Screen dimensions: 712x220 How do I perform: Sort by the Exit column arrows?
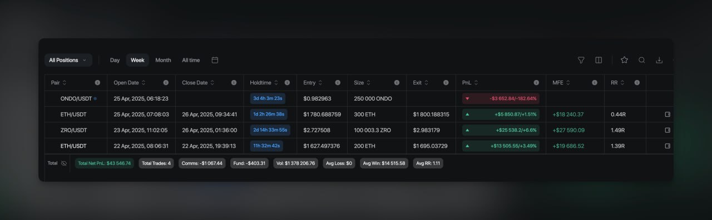tap(427, 83)
